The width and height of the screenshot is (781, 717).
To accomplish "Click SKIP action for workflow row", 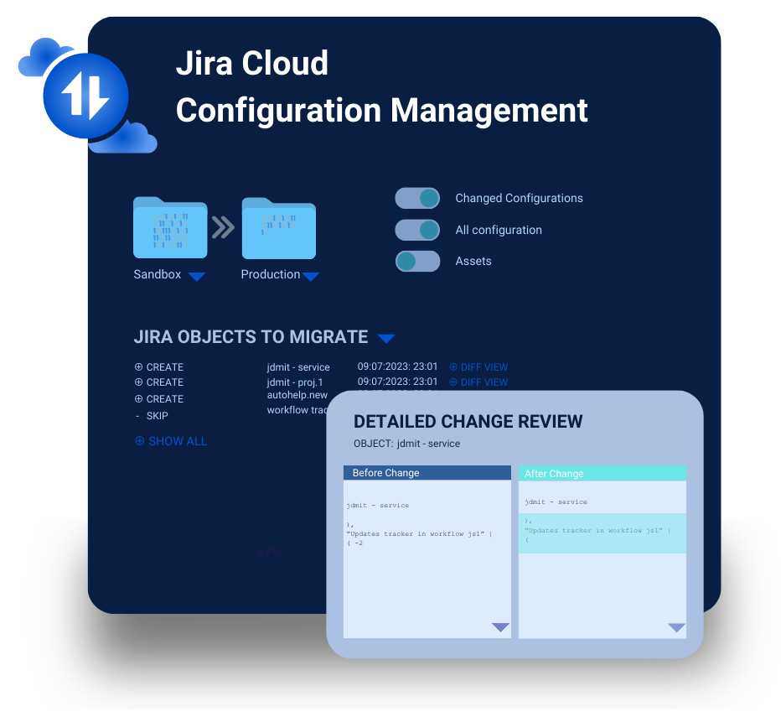I will 157,416.
